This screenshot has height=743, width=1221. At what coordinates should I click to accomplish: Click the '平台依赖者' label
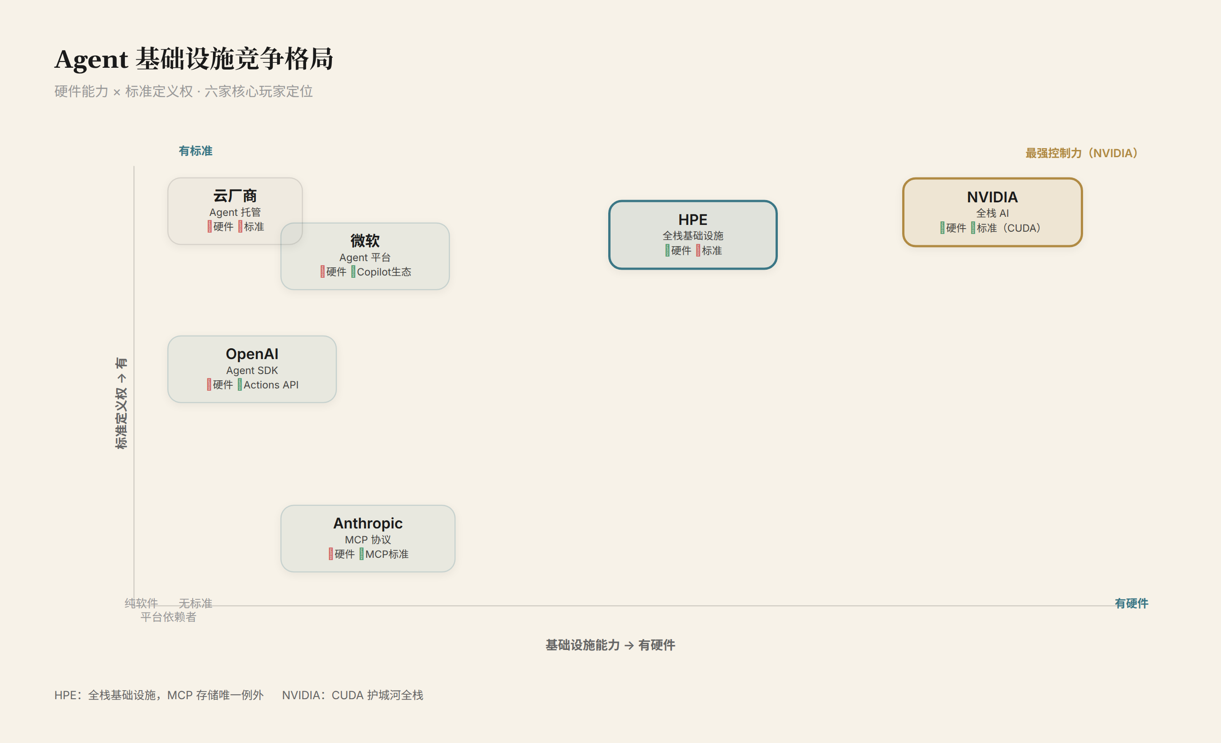169,617
